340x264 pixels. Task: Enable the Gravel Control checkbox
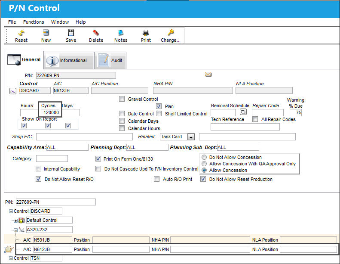coord(122,99)
